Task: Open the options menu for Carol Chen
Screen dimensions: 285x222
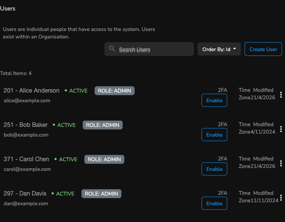Action: 281,163
